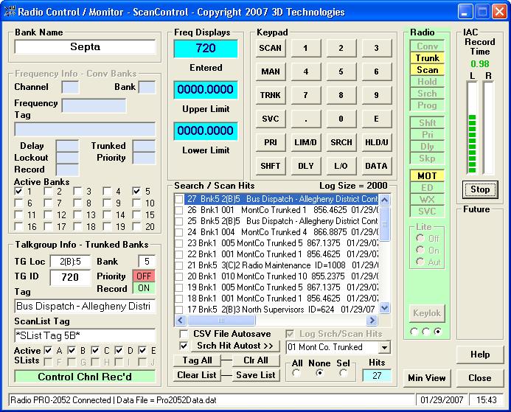Click the hits list horizontal scrollbar thumb
511x412 pixels.
click(x=221, y=321)
